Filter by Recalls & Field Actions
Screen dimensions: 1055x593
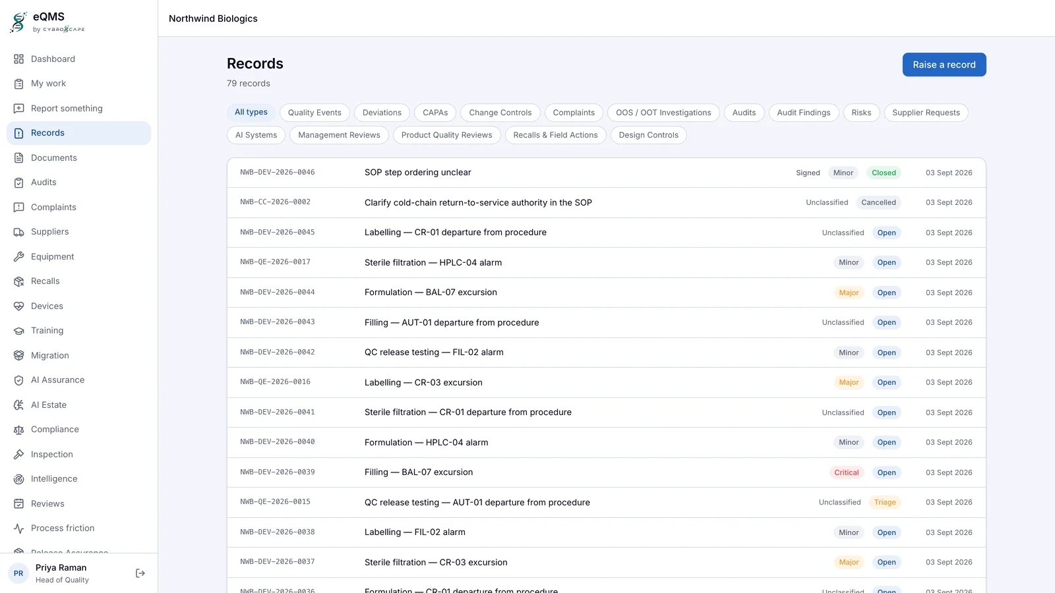[555, 135]
